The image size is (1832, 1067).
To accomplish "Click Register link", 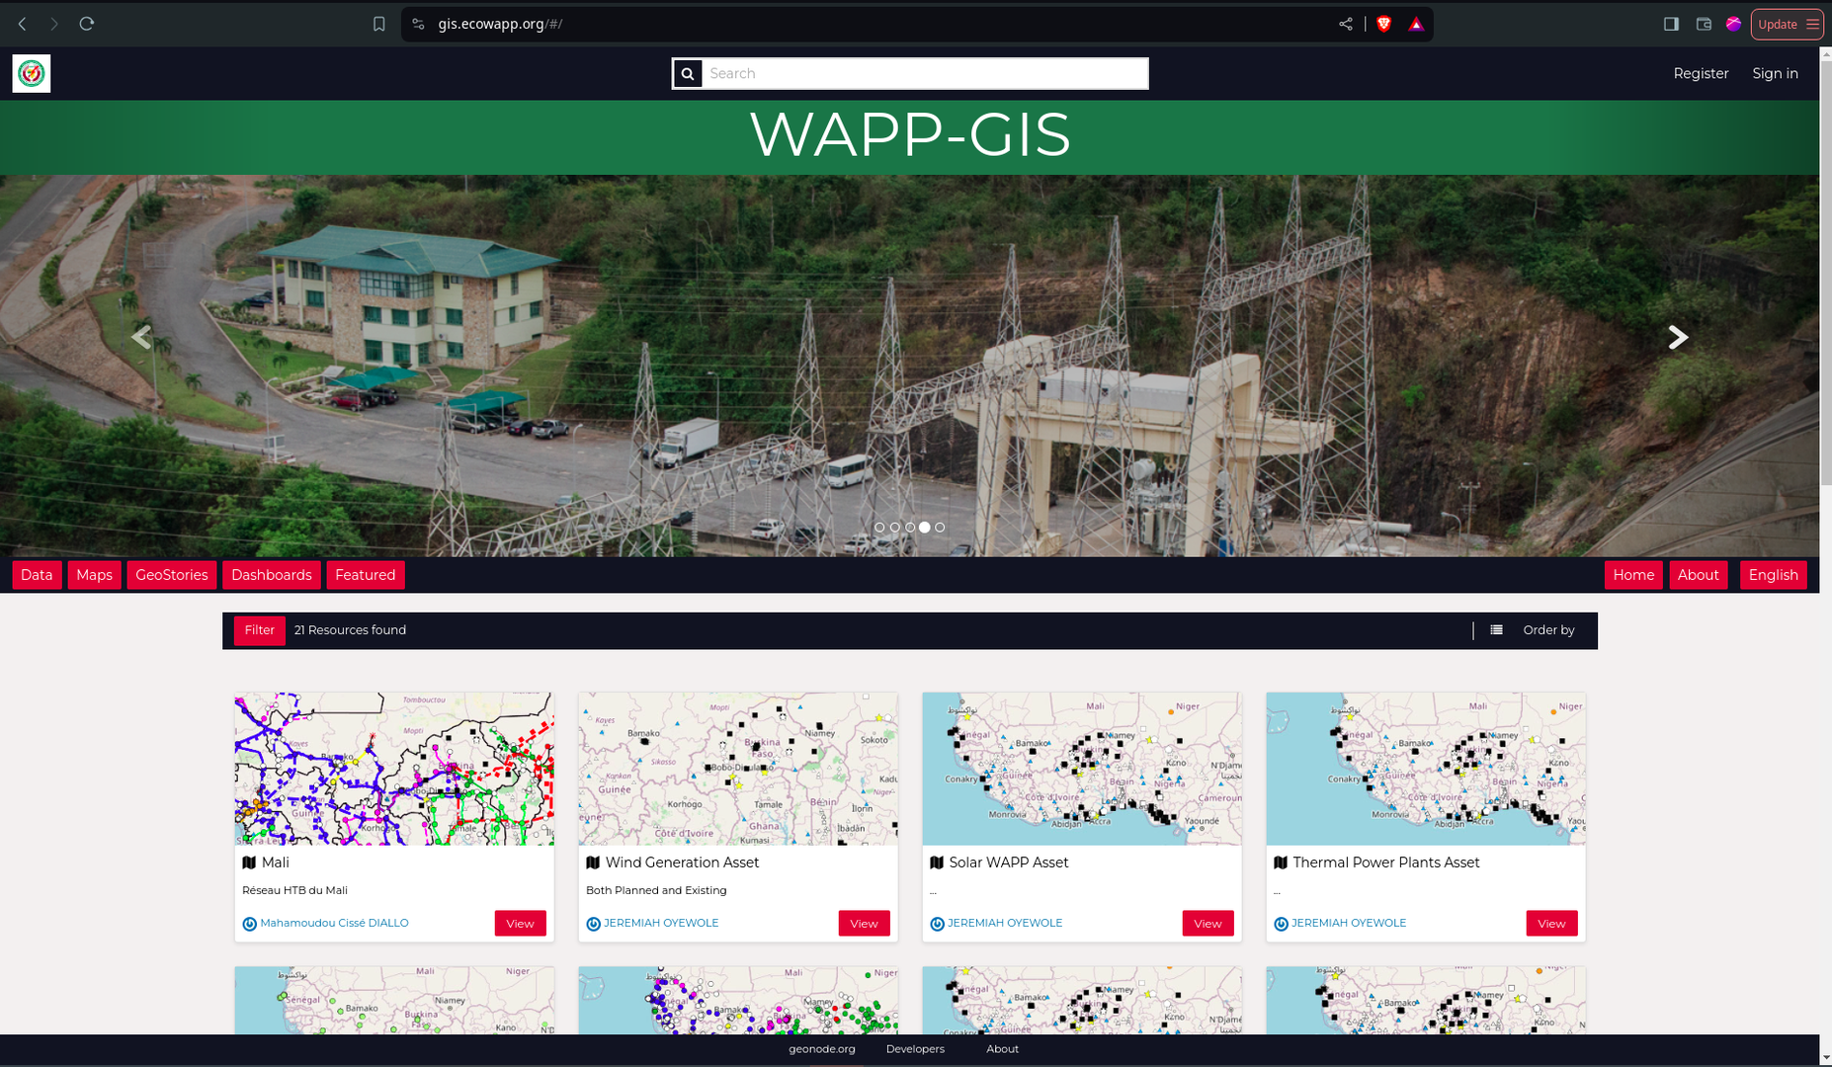I will [1701, 73].
